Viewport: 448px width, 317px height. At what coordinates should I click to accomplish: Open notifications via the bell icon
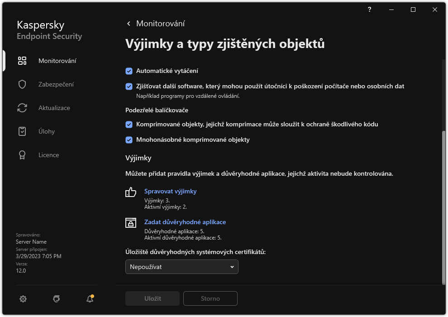coord(89,299)
